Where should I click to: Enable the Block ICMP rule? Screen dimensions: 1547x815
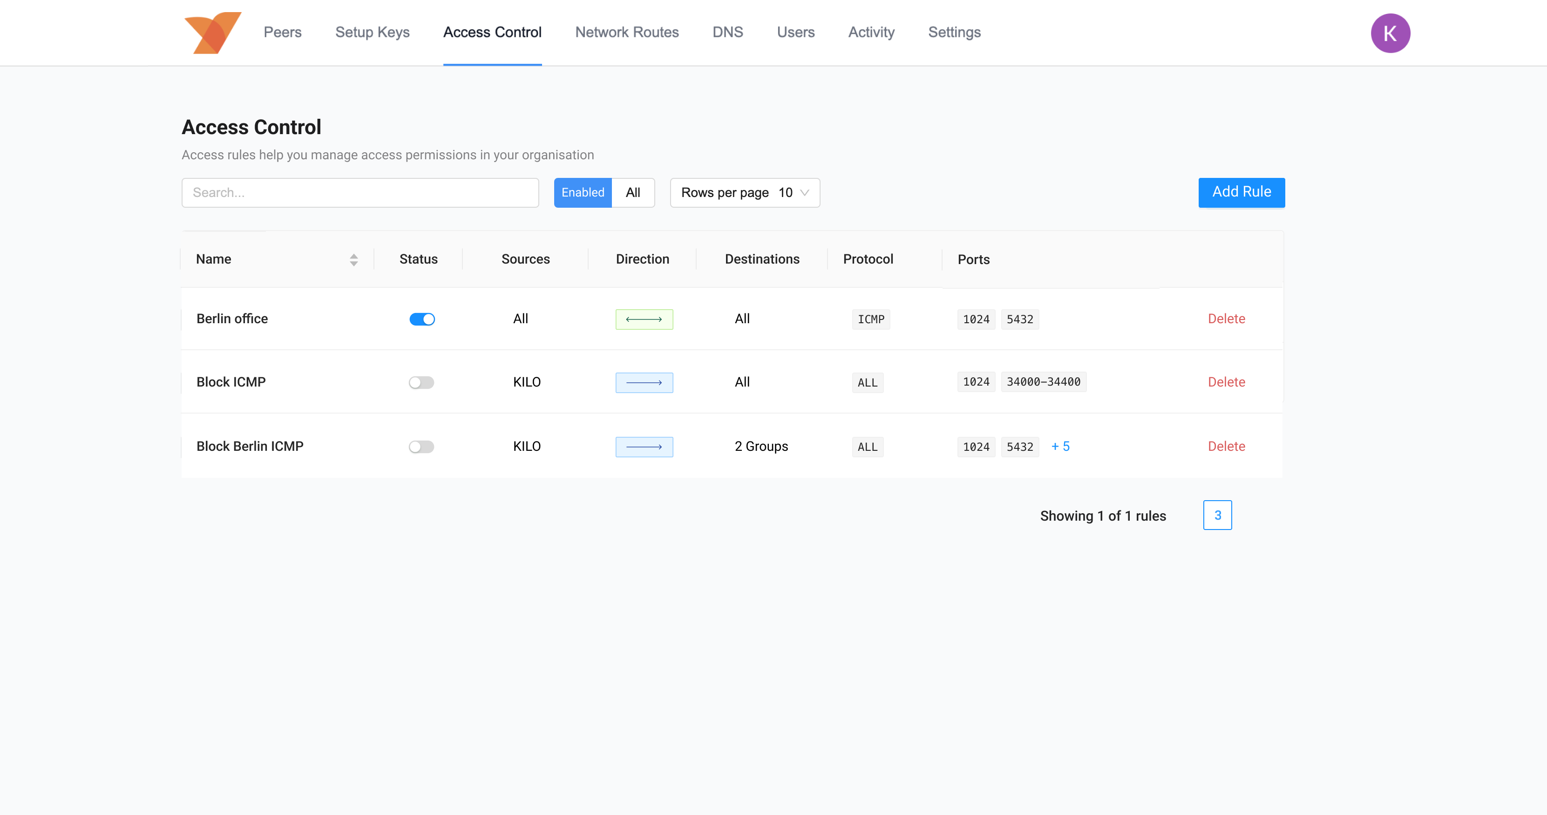[422, 382]
